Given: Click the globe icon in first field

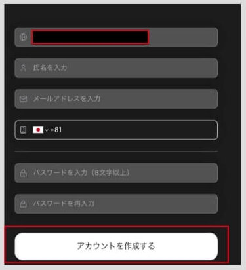Looking at the screenshot, I should coord(23,37).
